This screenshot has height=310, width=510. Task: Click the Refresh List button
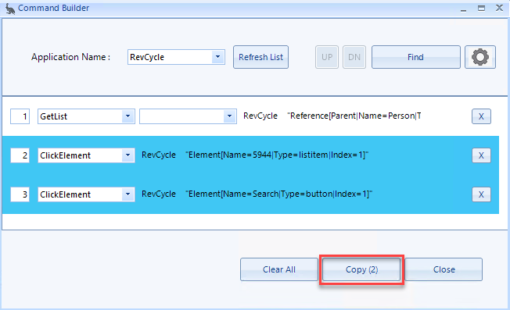[260, 57]
